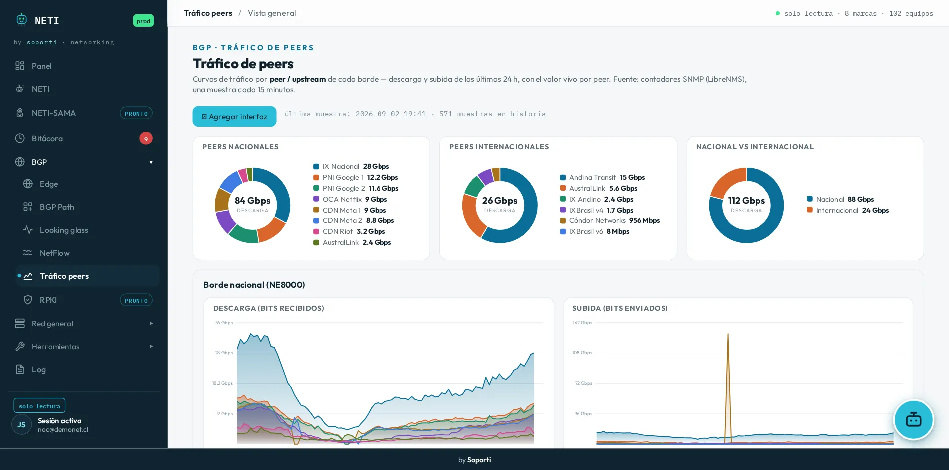This screenshot has height=470, width=949.
Task: Click the Bitácora 9 notifications badge
Action: tap(146, 138)
